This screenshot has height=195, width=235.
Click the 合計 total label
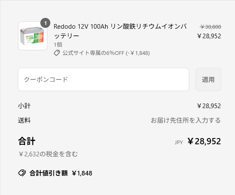[x=27, y=141]
